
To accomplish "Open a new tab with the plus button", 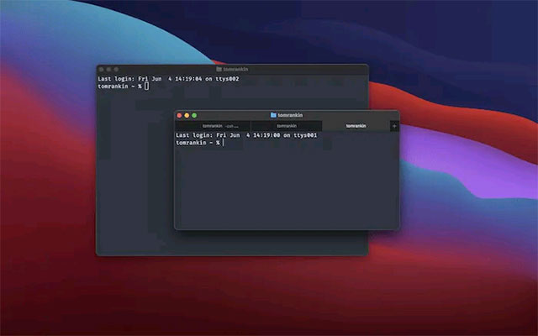I will click(x=394, y=126).
